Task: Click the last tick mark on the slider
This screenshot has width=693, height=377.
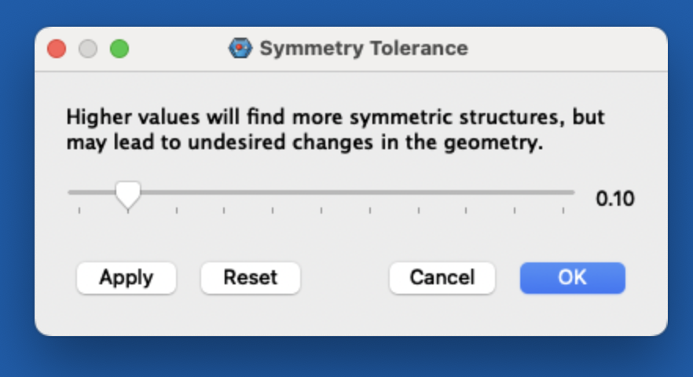Action: tap(563, 210)
